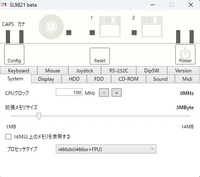Click the 3MByte memory size value
Image resolution: width=200 pixels, height=177 pixels.
point(185,108)
